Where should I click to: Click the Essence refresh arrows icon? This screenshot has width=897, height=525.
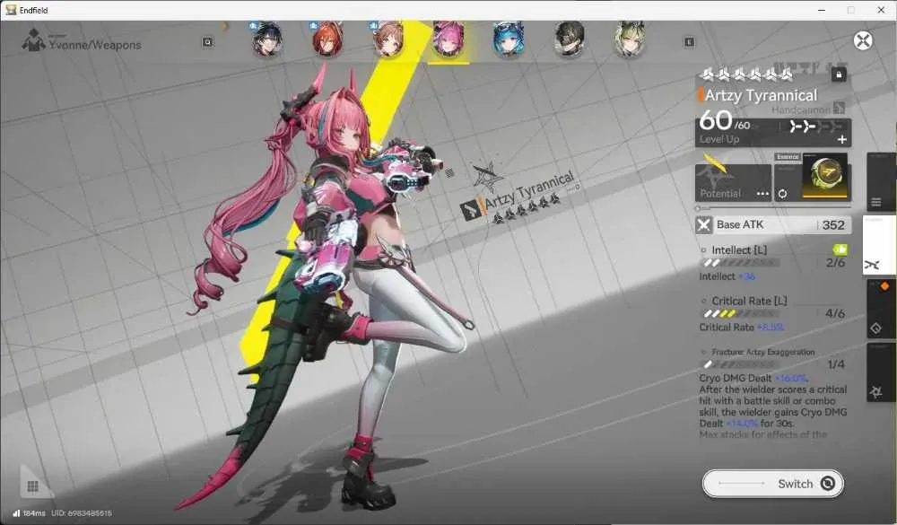782,194
